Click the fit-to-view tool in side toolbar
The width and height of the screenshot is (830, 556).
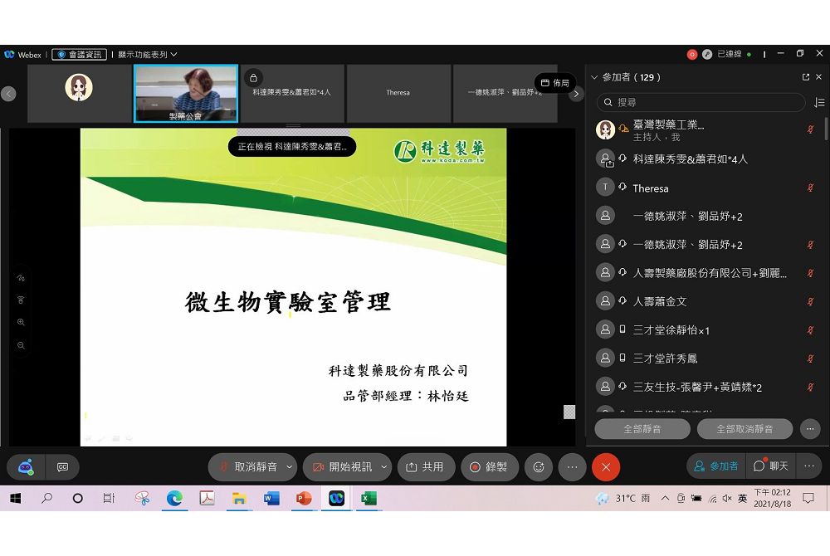[21, 300]
